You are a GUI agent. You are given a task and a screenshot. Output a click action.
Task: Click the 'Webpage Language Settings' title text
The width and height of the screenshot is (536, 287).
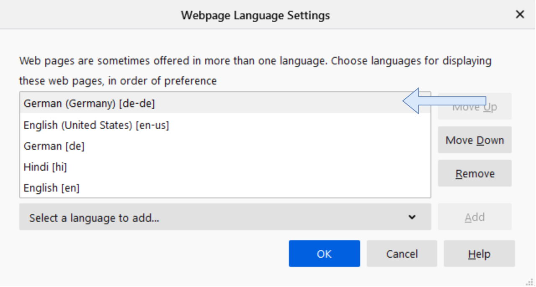[255, 15]
